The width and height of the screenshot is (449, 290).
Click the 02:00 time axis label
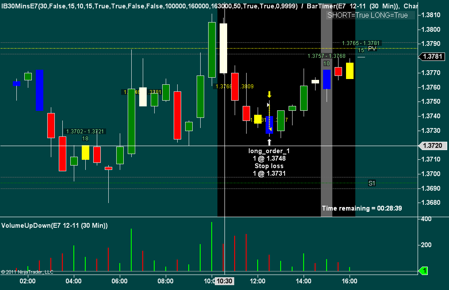(28, 281)
